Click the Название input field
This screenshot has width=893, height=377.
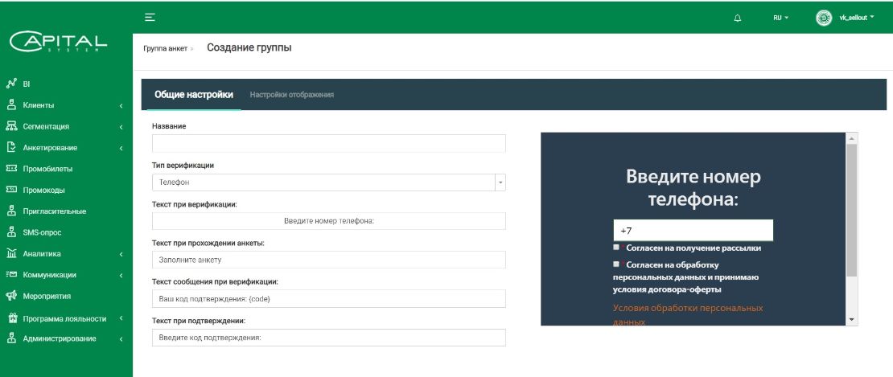(x=328, y=143)
